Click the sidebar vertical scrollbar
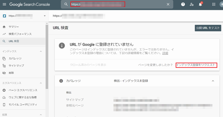This screenshot has width=223, height=117. click(x=47, y=57)
